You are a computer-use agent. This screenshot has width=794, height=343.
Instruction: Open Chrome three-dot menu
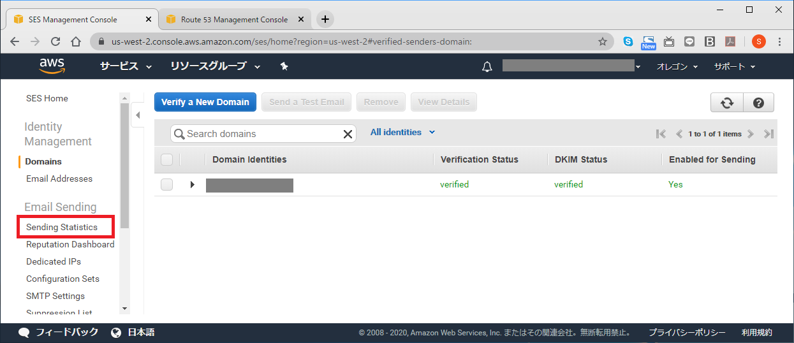coord(780,41)
